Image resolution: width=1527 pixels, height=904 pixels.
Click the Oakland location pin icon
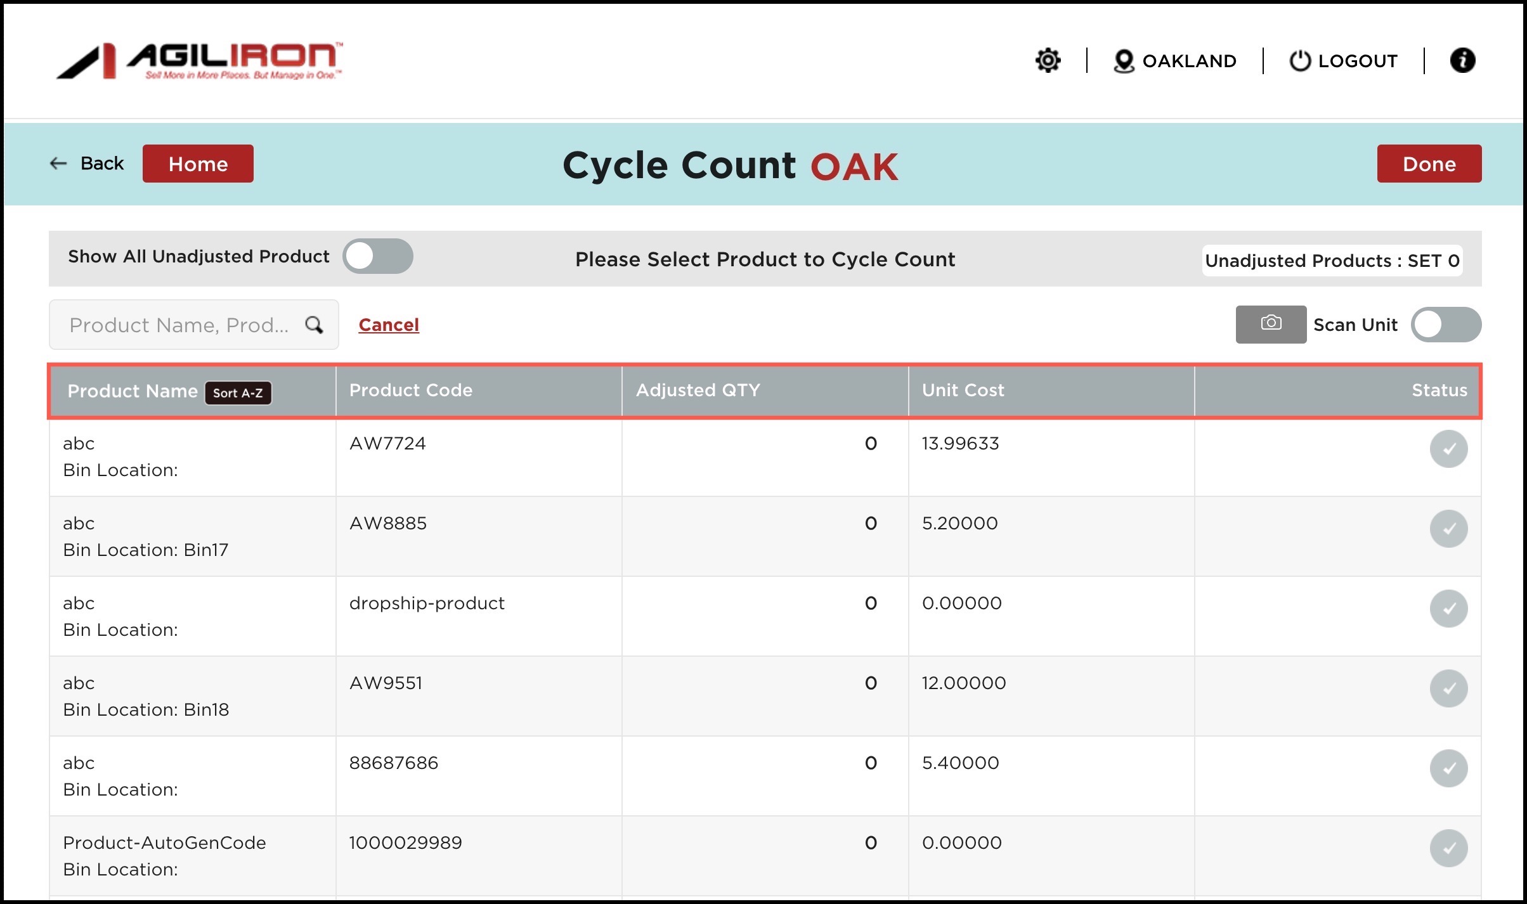pos(1123,61)
